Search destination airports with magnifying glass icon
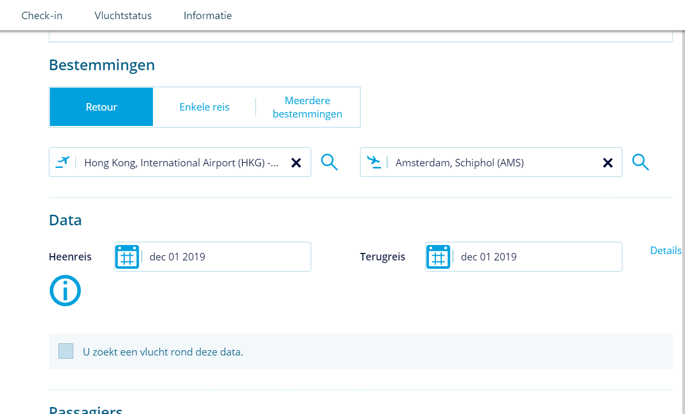This screenshot has width=685, height=414. pyautogui.click(x=641, y=162)
